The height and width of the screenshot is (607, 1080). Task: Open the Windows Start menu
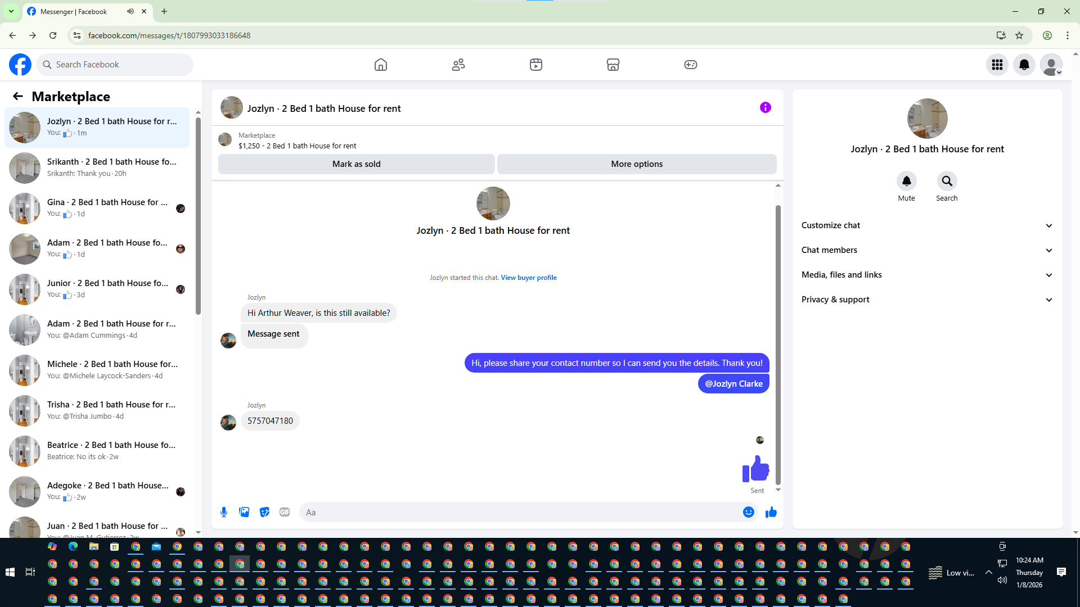click(10, 572)
